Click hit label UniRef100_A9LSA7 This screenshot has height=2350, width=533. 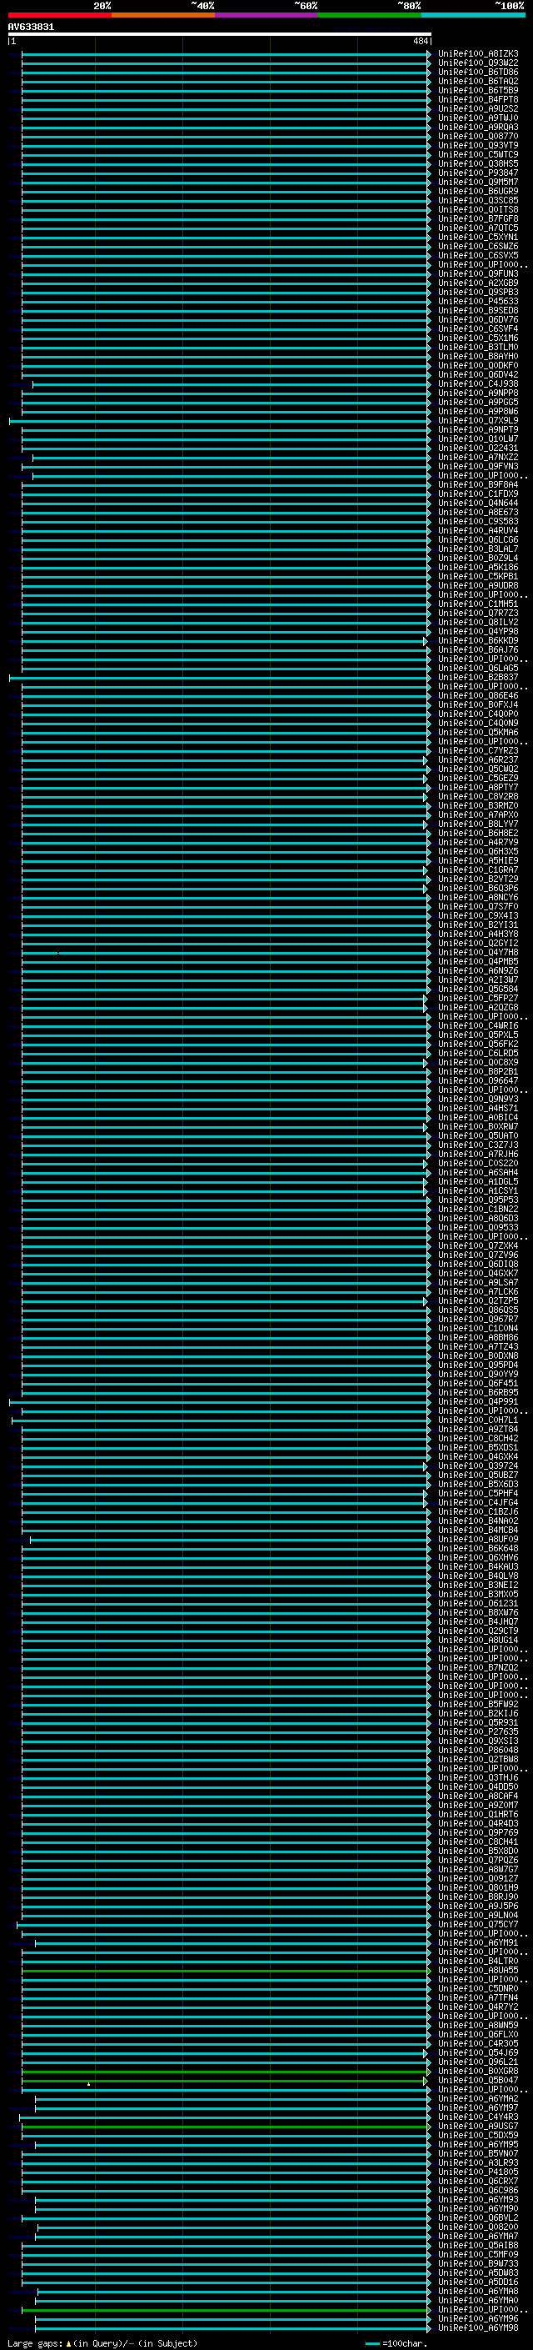click(x=478, y=1283)
